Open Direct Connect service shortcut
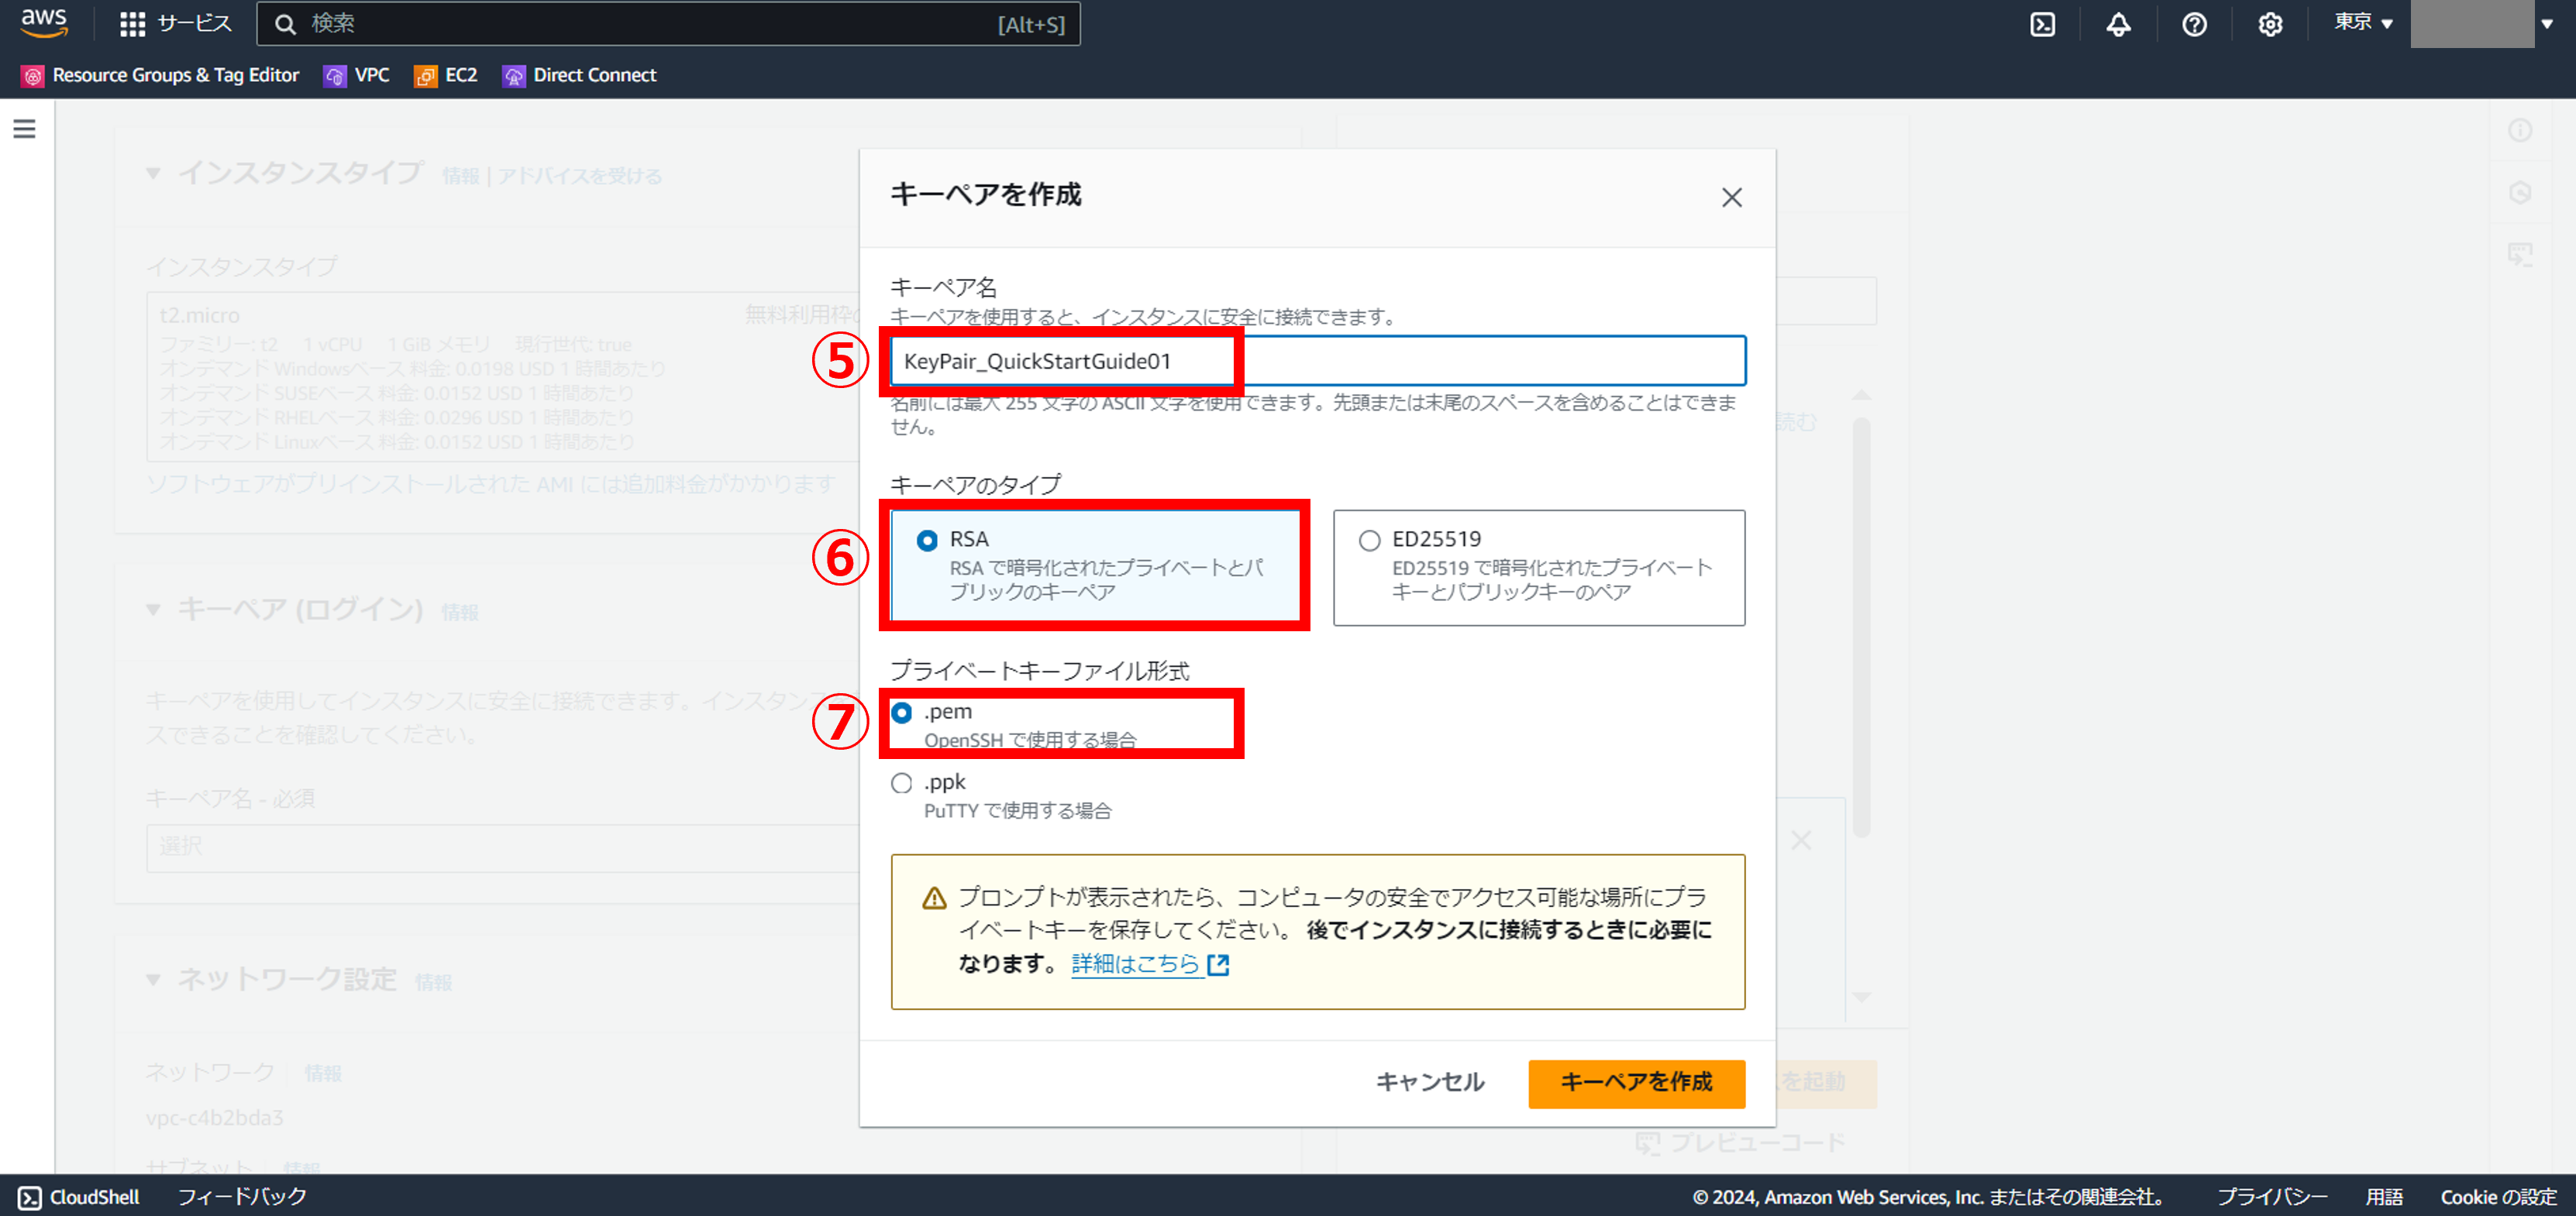This screenshot has width=2576, height=1216. click(x=579, y=75)
